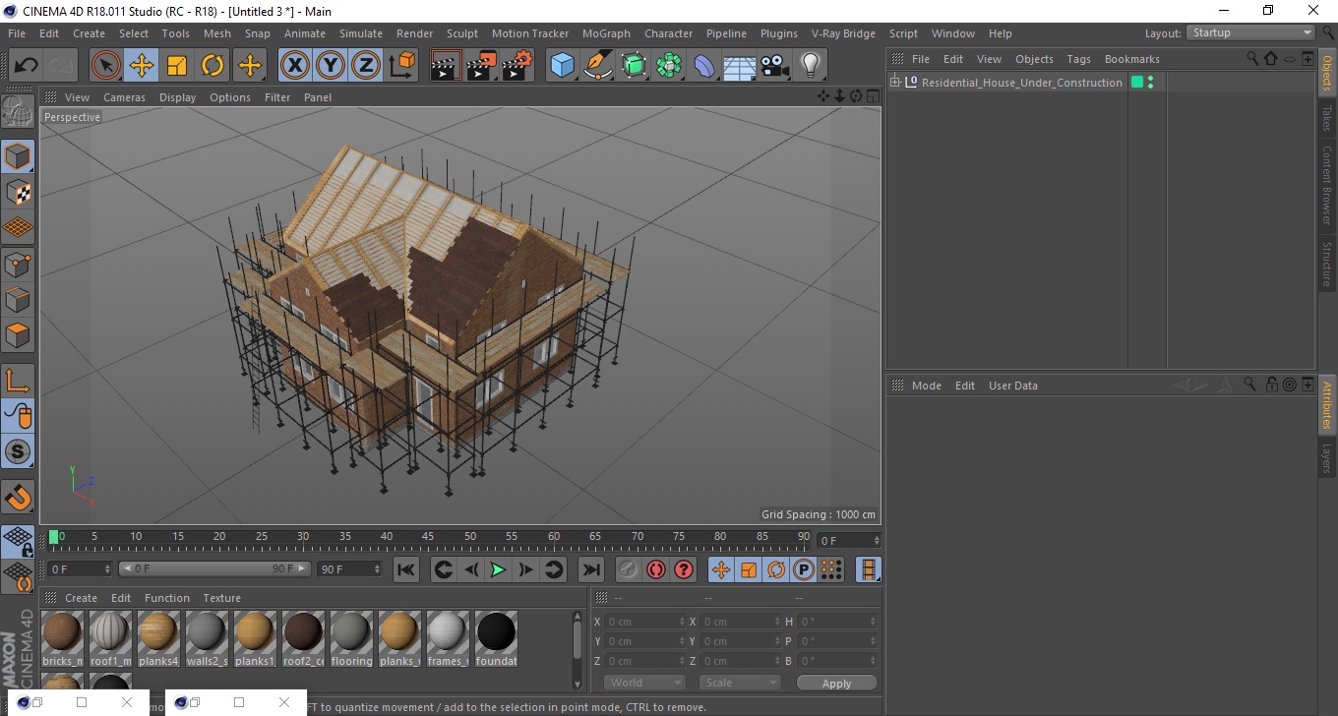
Task: Add a Cube primitive object
Action: [563, 66]
